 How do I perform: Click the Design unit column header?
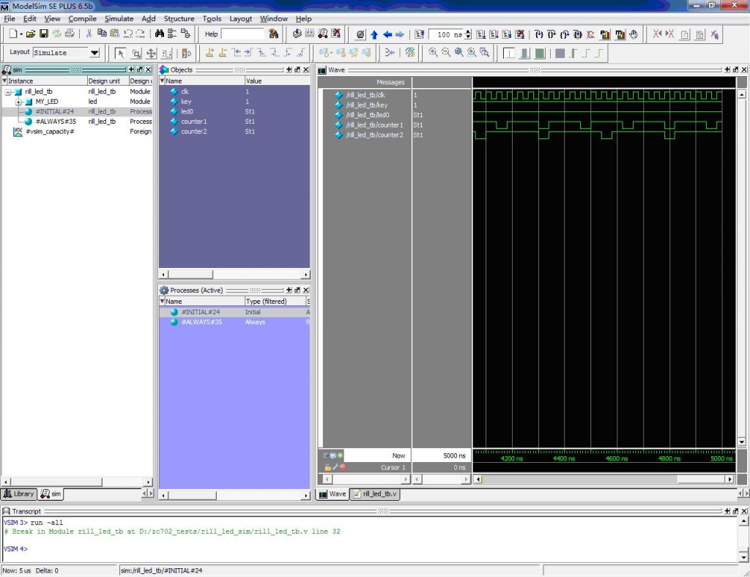pos(108,81)
